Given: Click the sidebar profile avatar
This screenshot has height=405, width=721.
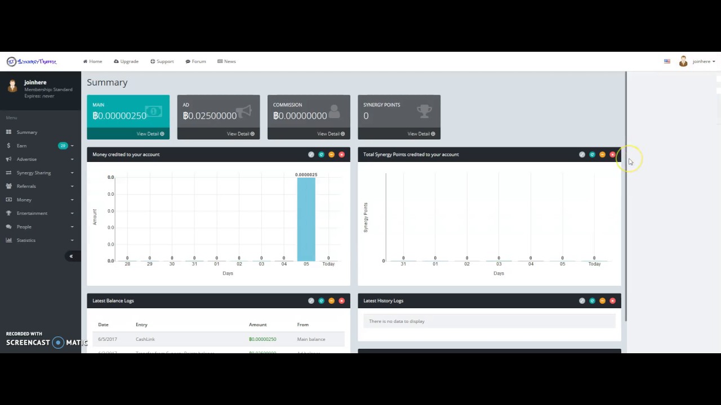Looking at the screenshot, I should [x=12, y=86].
